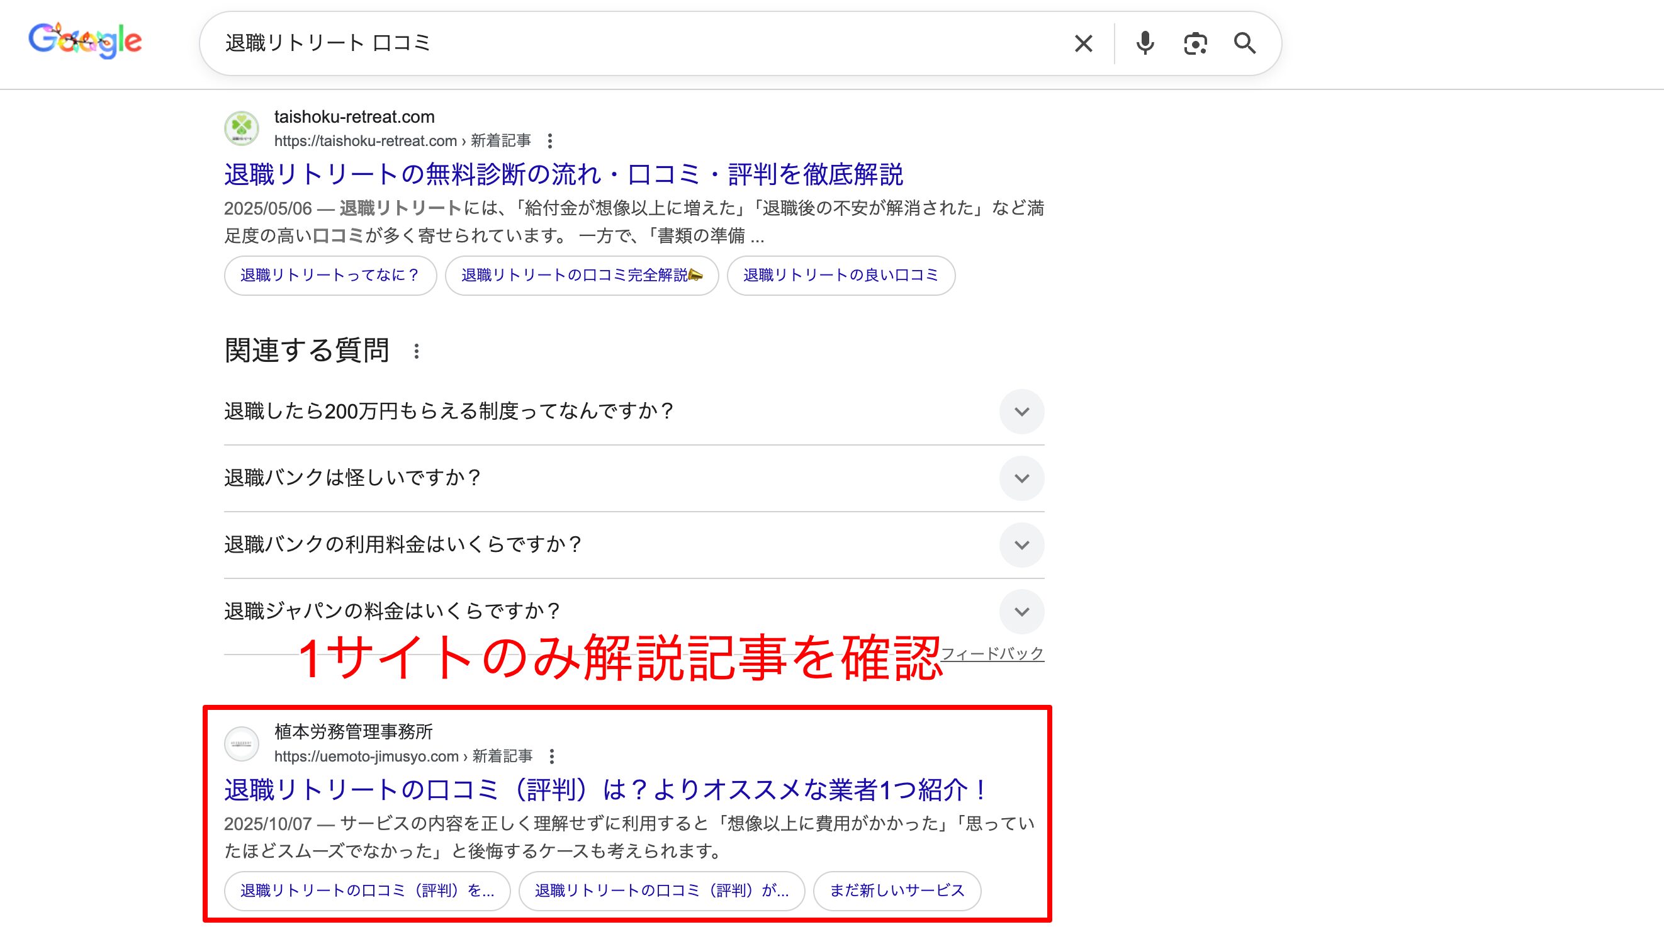
Task: Click the 植本労務管理事務所 site favicon
Action: (242, 743)
